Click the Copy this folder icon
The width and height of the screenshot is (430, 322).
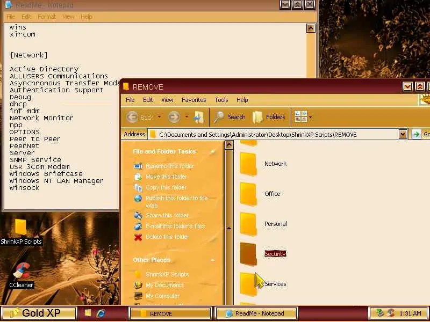pos(138,188)
